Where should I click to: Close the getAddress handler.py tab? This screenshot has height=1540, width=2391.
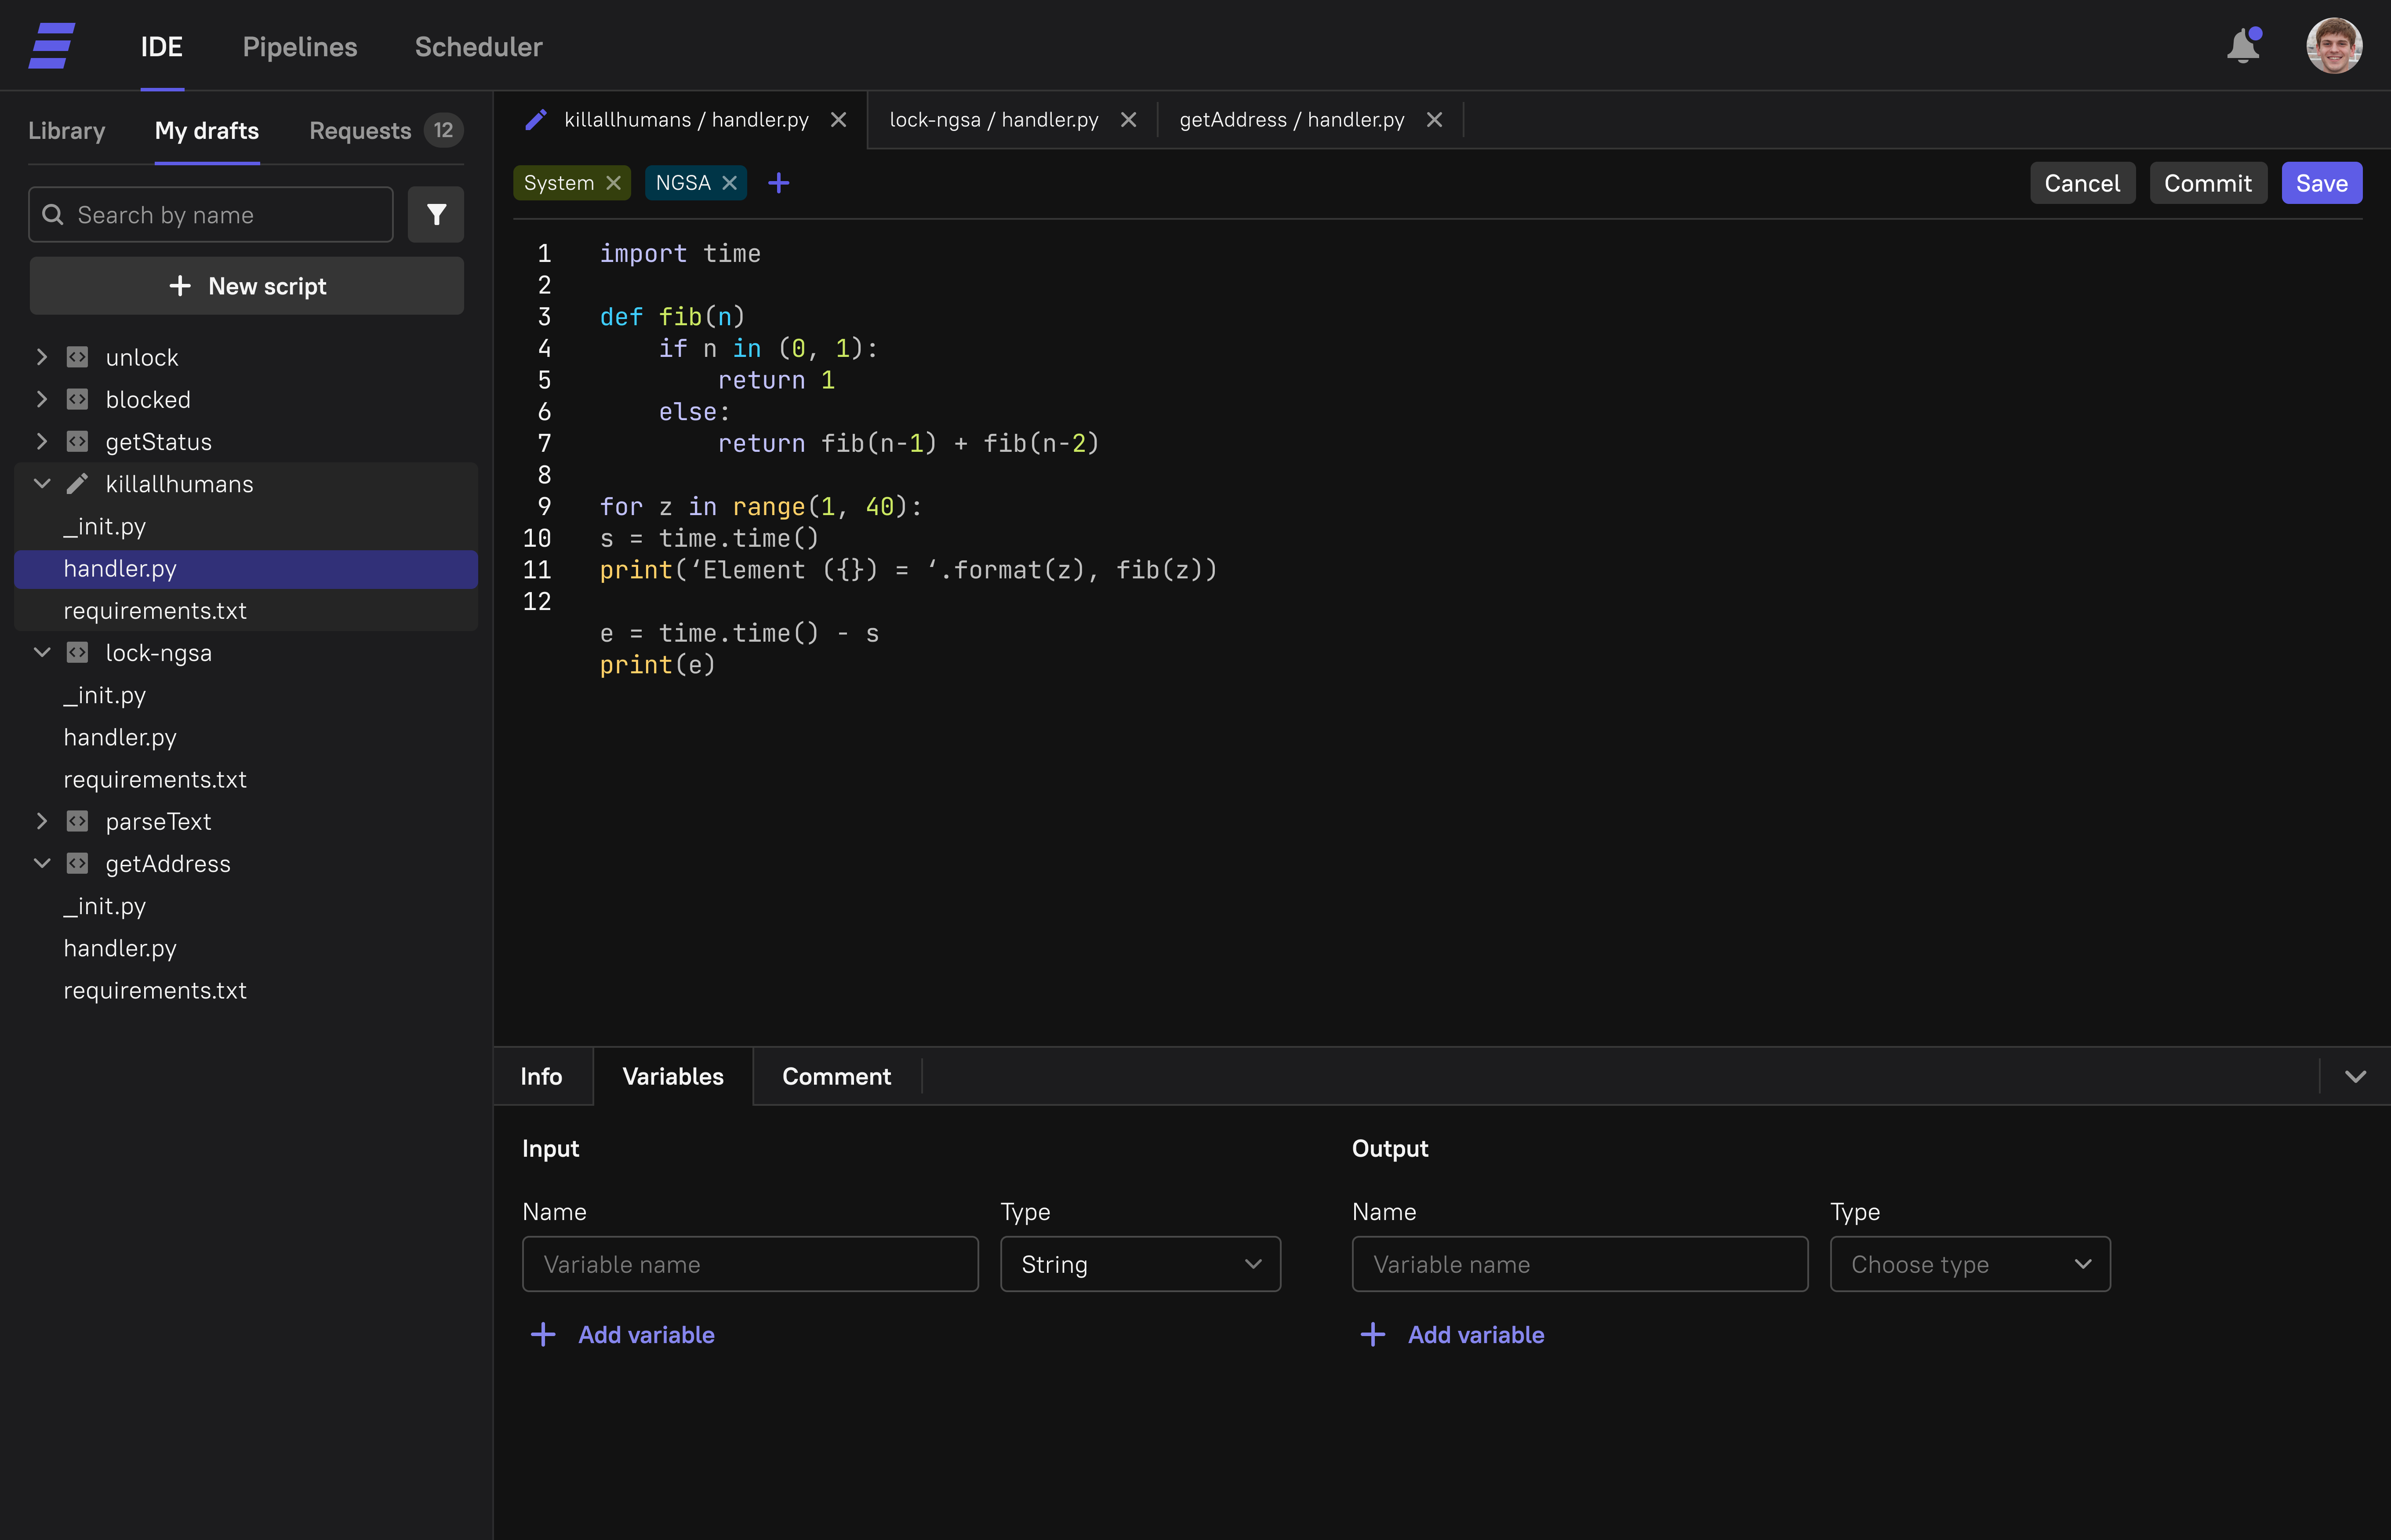1435,120
